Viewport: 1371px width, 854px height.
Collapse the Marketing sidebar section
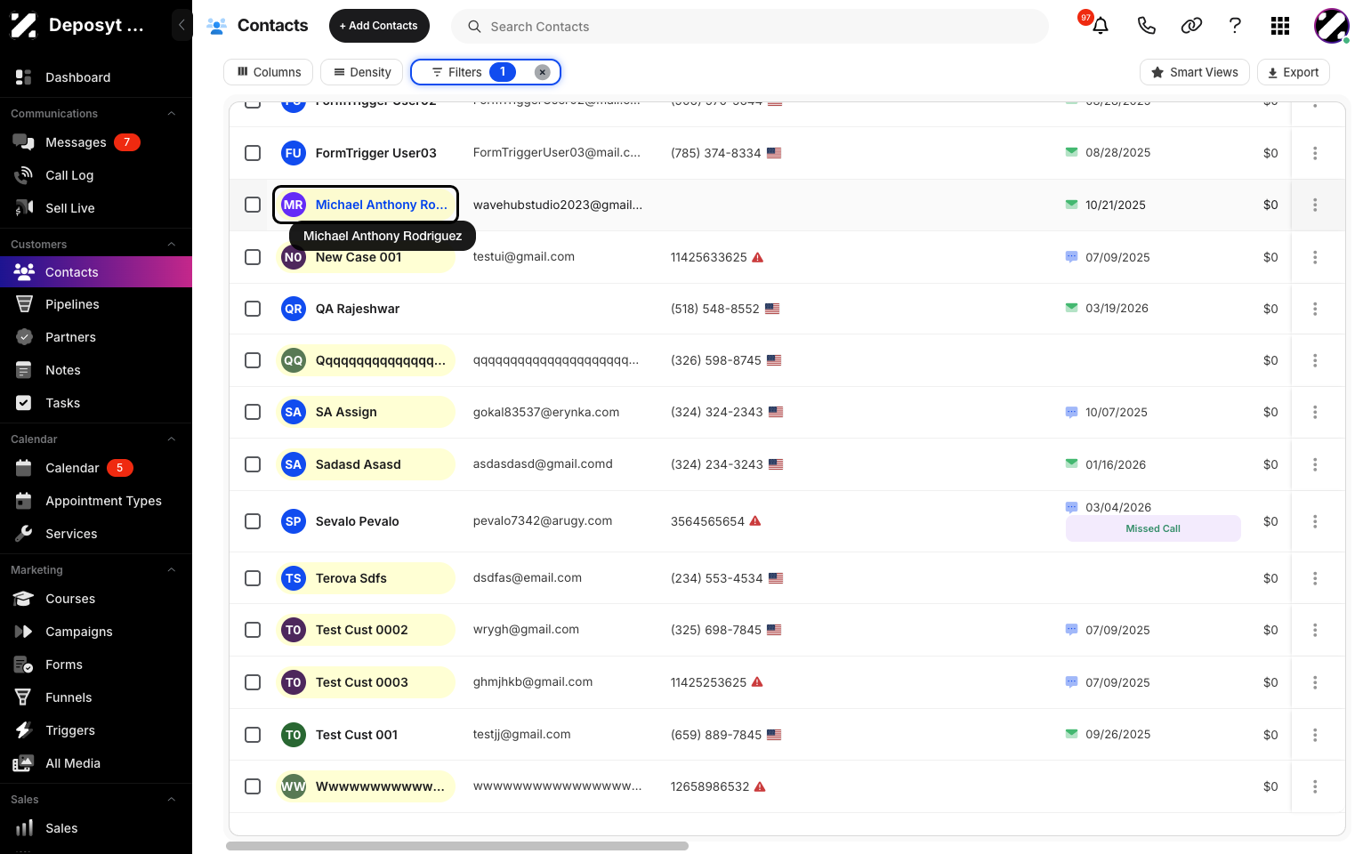(172, 570)
